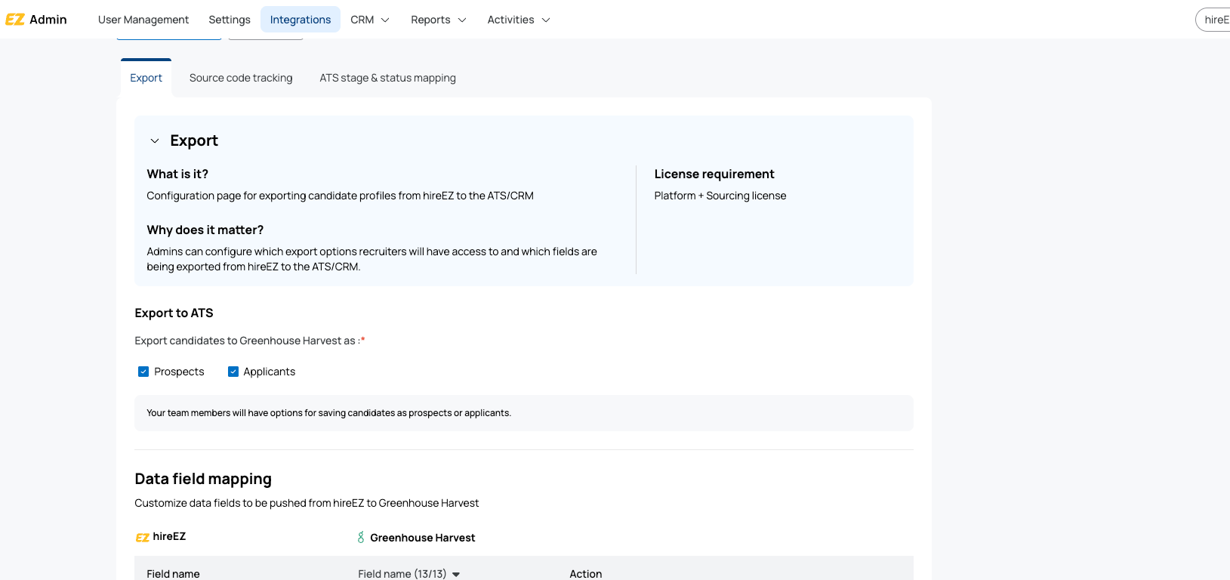Click the Export section heading
Image resolution: width=1230 pixels, height=580 pixels.
pyautogui.click(x=194, y=140)
